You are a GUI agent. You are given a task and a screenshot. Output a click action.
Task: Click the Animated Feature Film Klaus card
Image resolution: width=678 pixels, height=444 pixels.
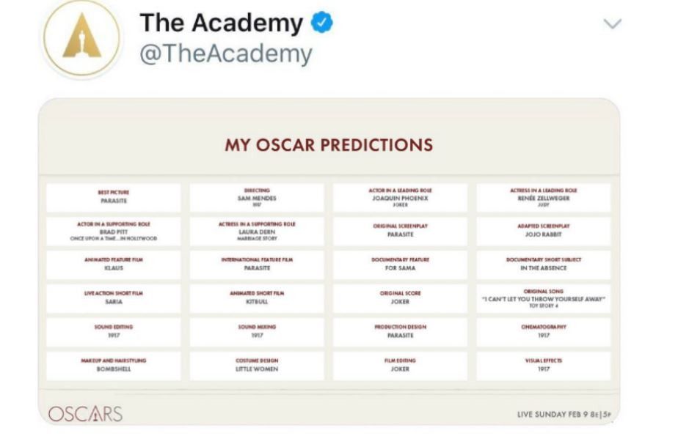(x=114, y=264)
